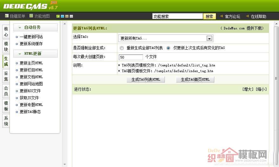Click the 官方论坛 forum icon
The width and height of the screenshot is (279, 167).
click(221, 16)
